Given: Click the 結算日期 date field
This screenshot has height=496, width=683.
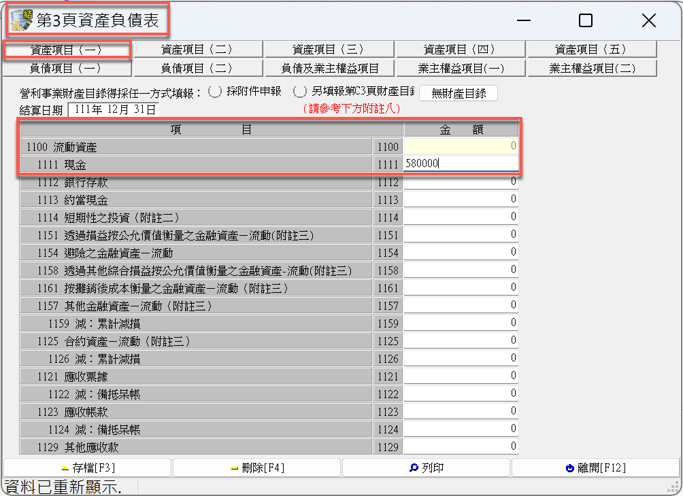Looking at the screenshot, I should coord(114,109).
